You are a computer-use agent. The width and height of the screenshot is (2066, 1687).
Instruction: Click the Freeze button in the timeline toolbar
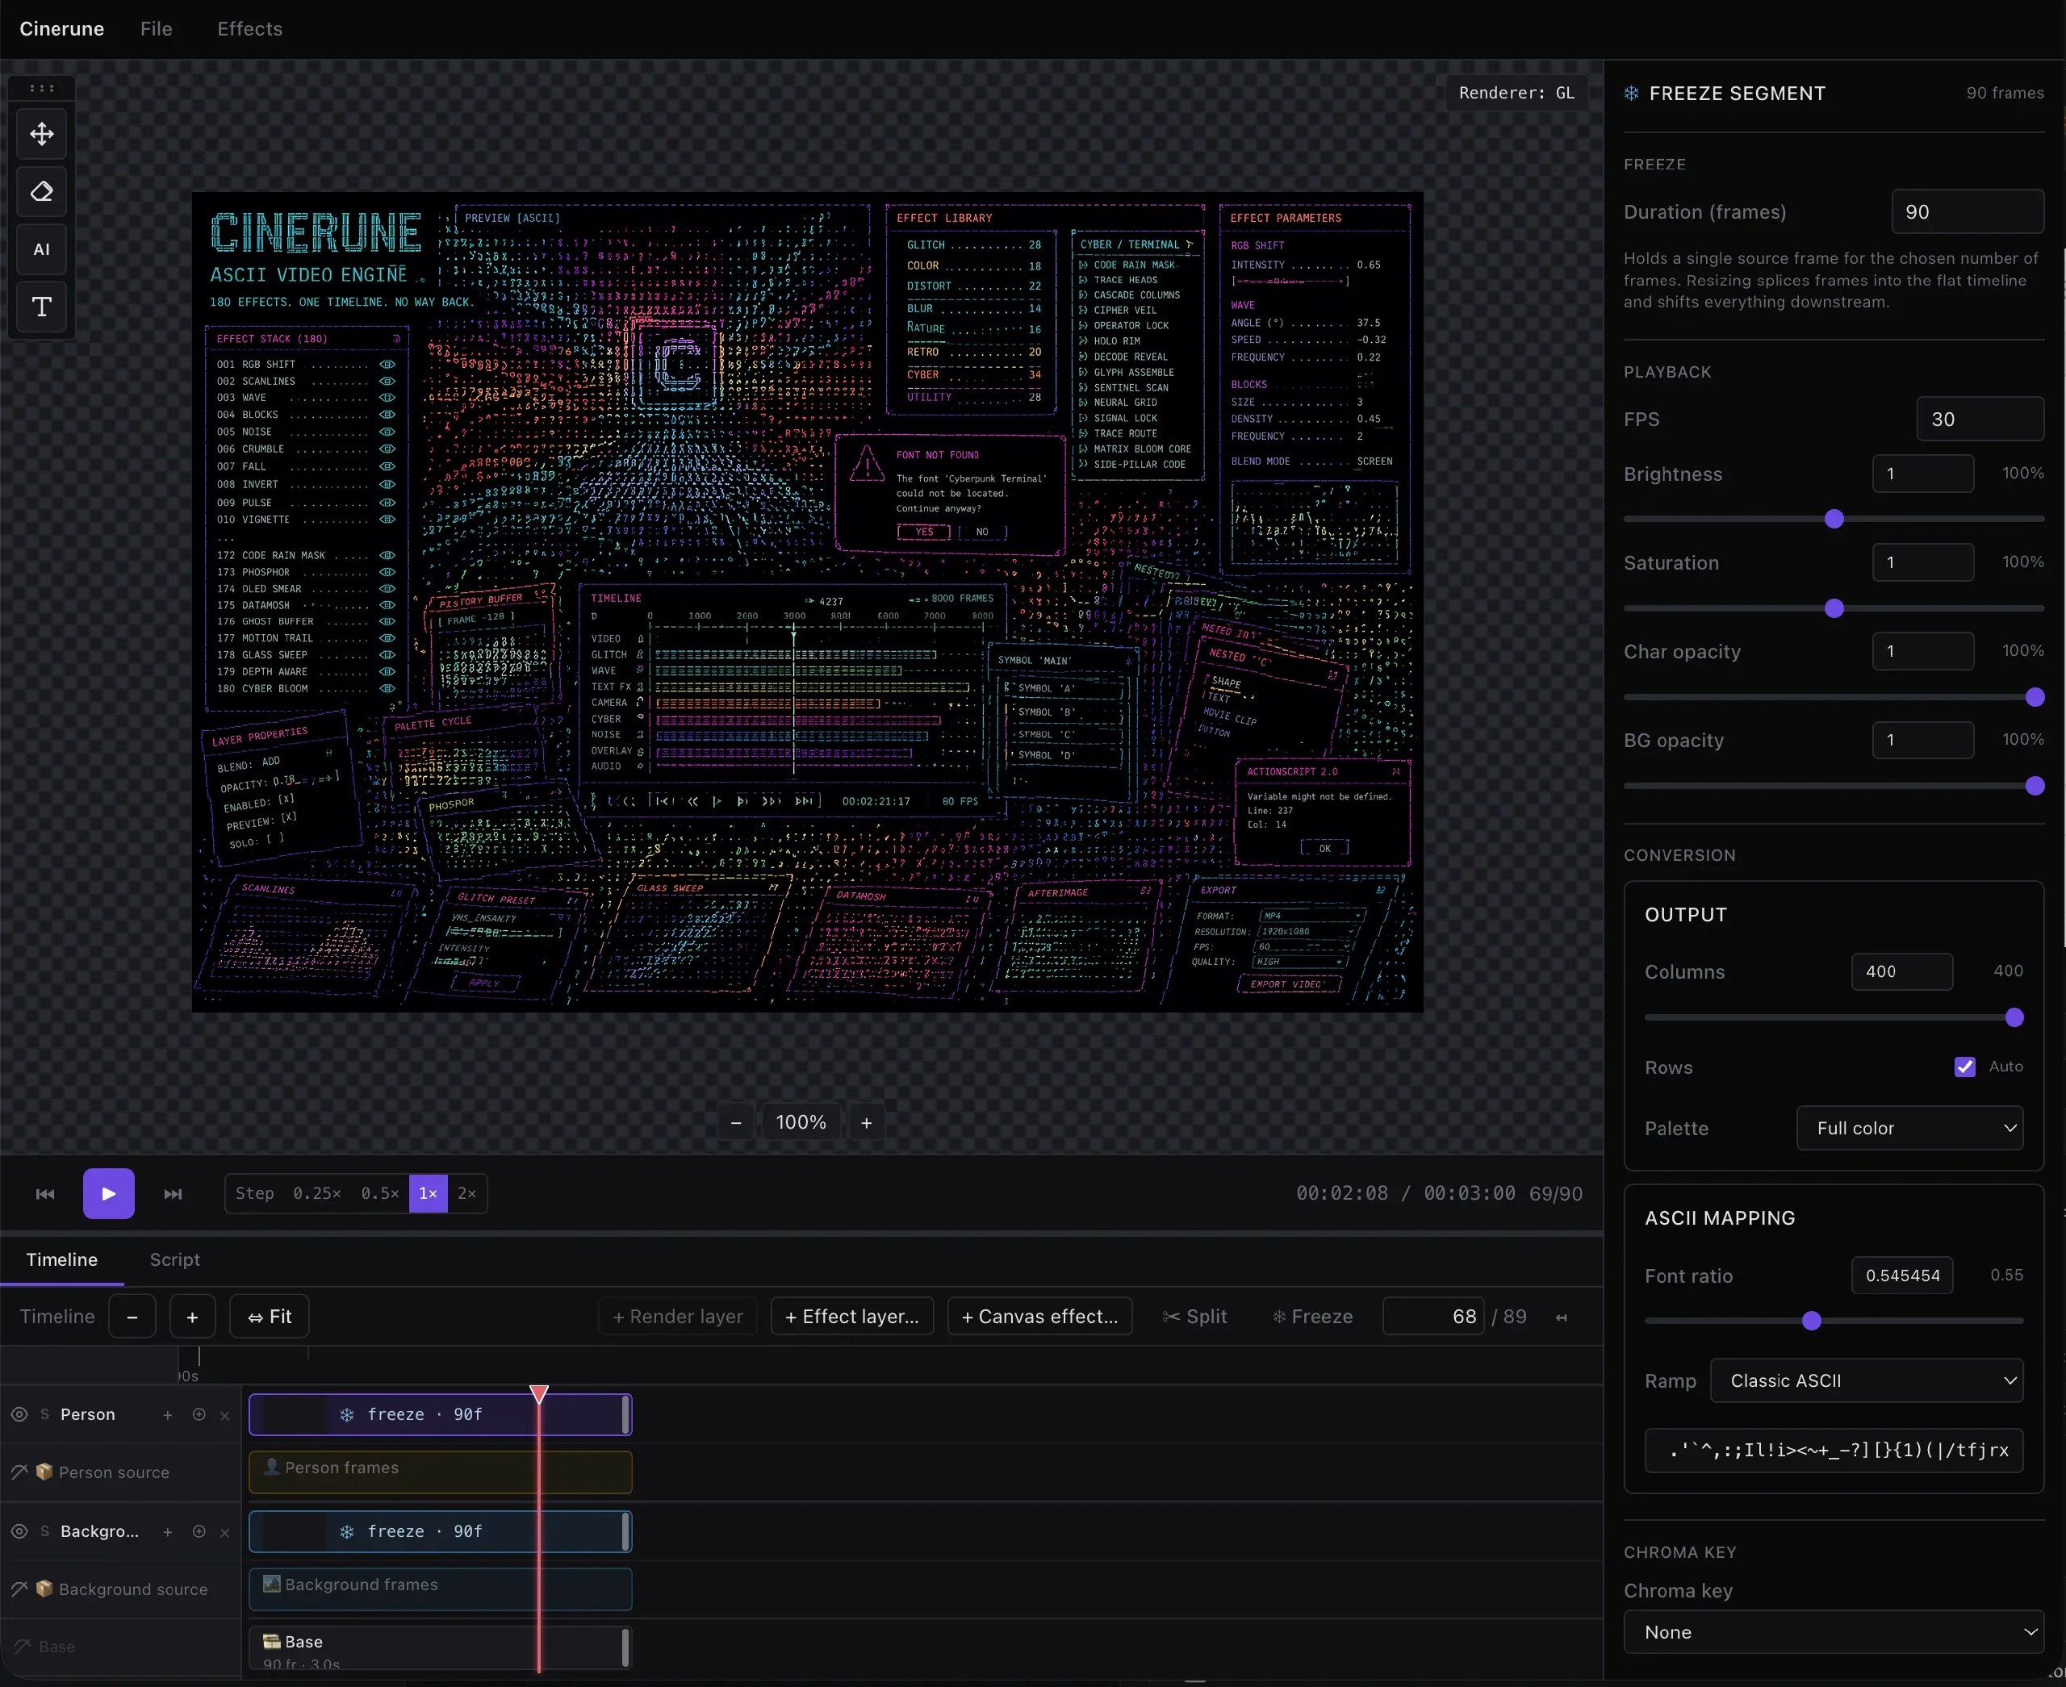click(x=1312, y=1317)
